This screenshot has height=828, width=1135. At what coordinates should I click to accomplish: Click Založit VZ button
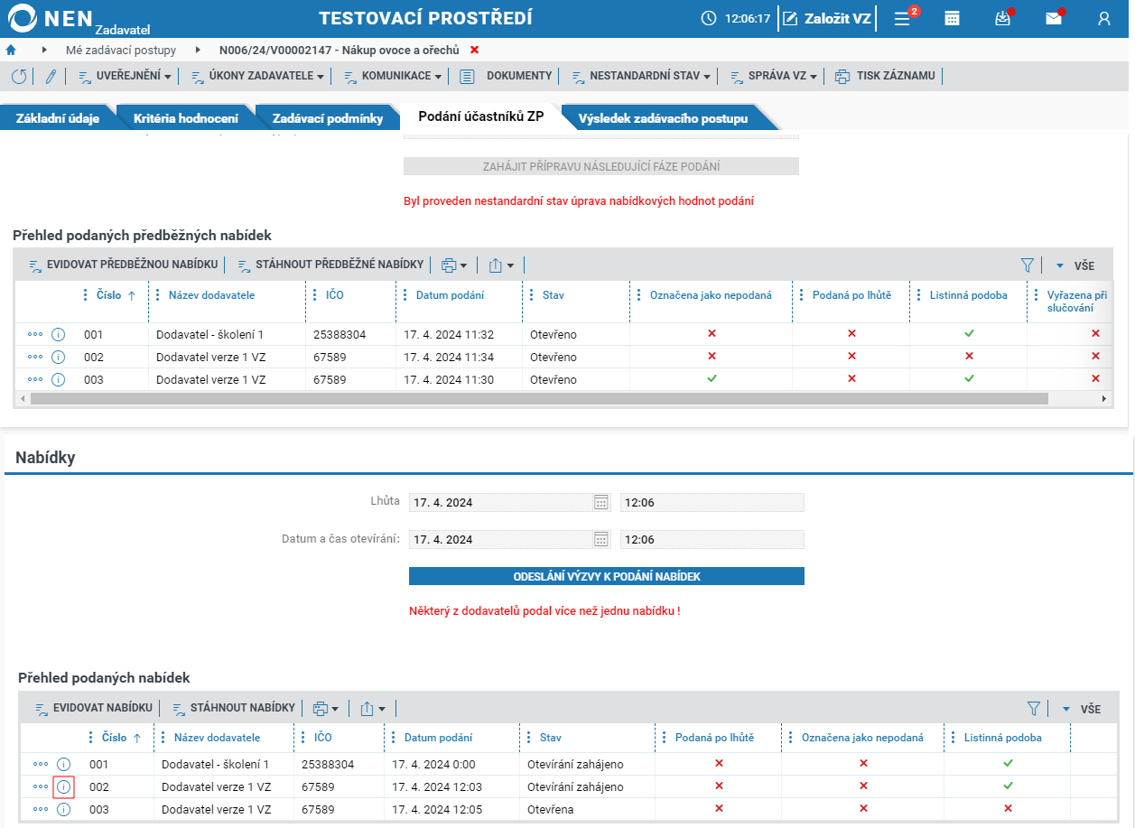point(827,18)
